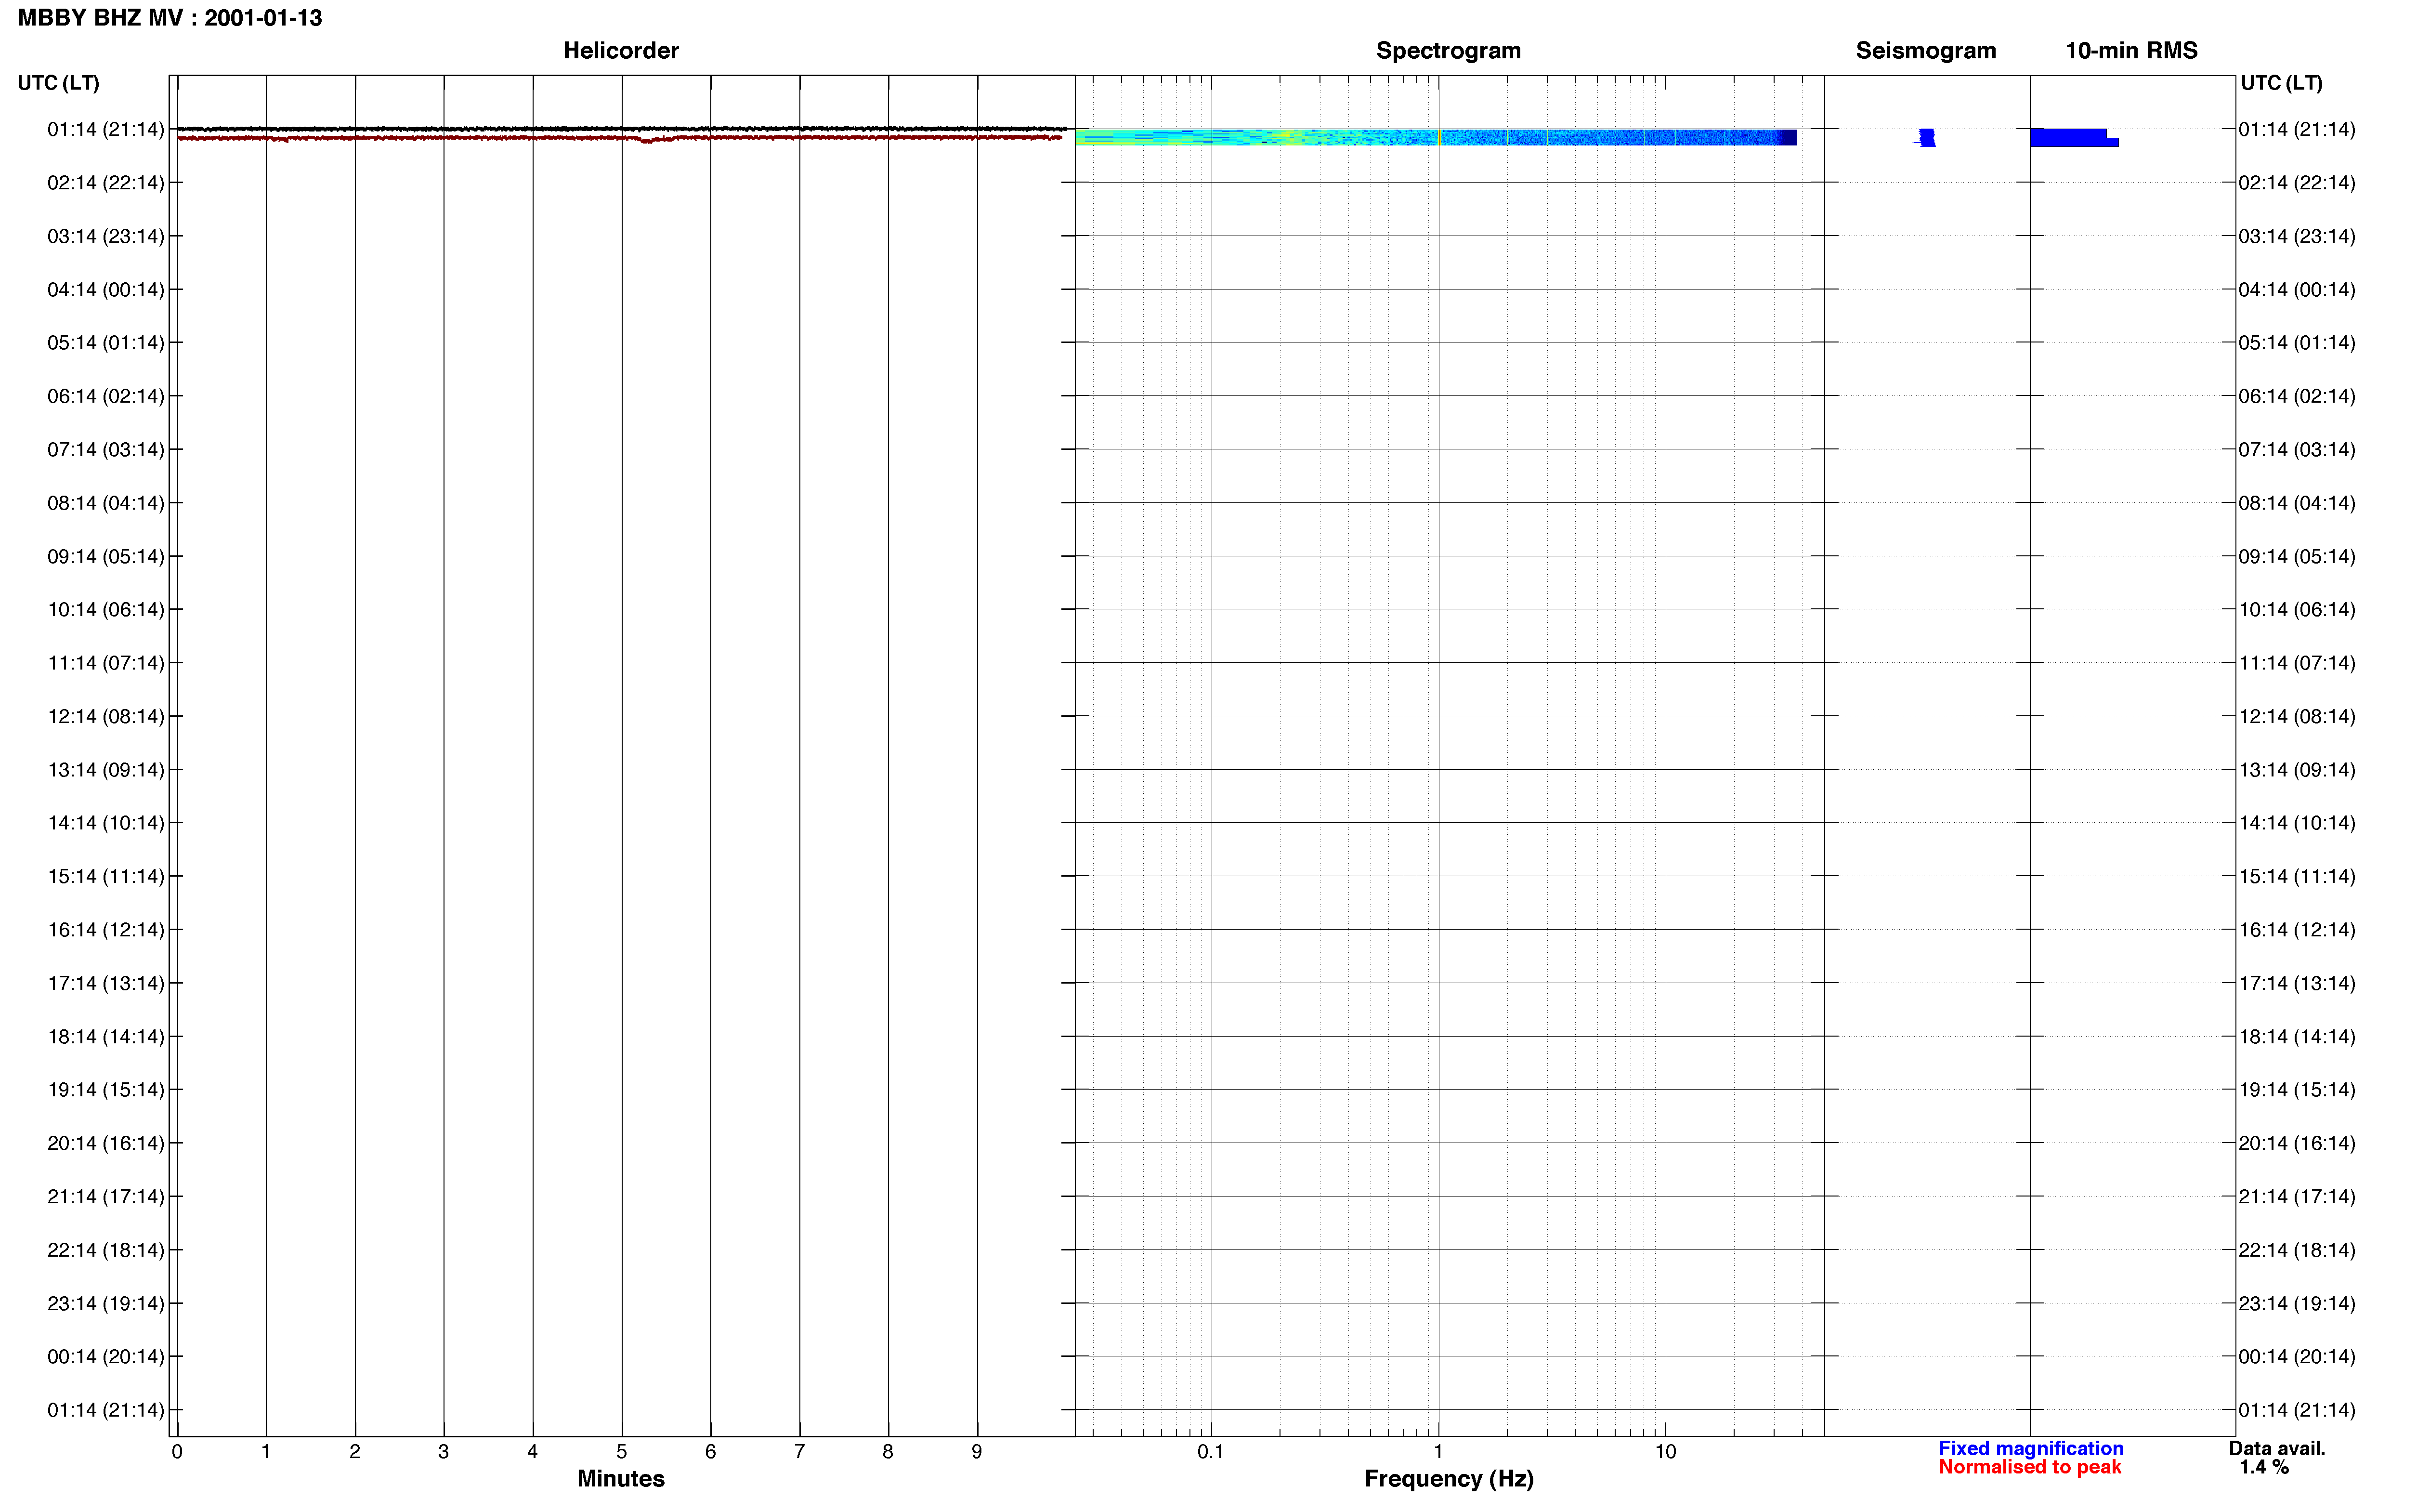Click the minutes axis tick '5'
Viewport: 2417px width, 1512px height.
pos(622,1452)
